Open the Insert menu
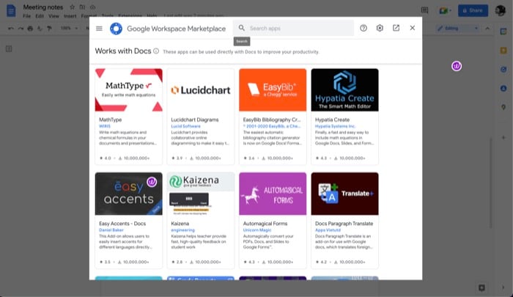The width and height of the screenshot is (513, 297). [70, 15]
